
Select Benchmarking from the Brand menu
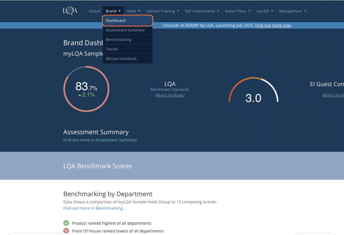point(119,40)
